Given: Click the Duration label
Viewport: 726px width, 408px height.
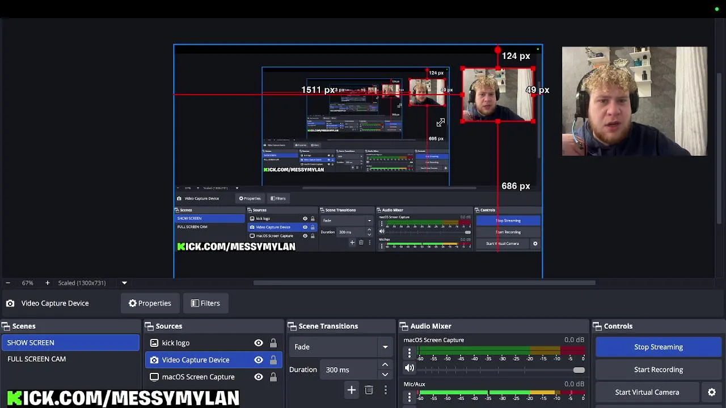Looking at the screenshot, I should coord(303,369).
